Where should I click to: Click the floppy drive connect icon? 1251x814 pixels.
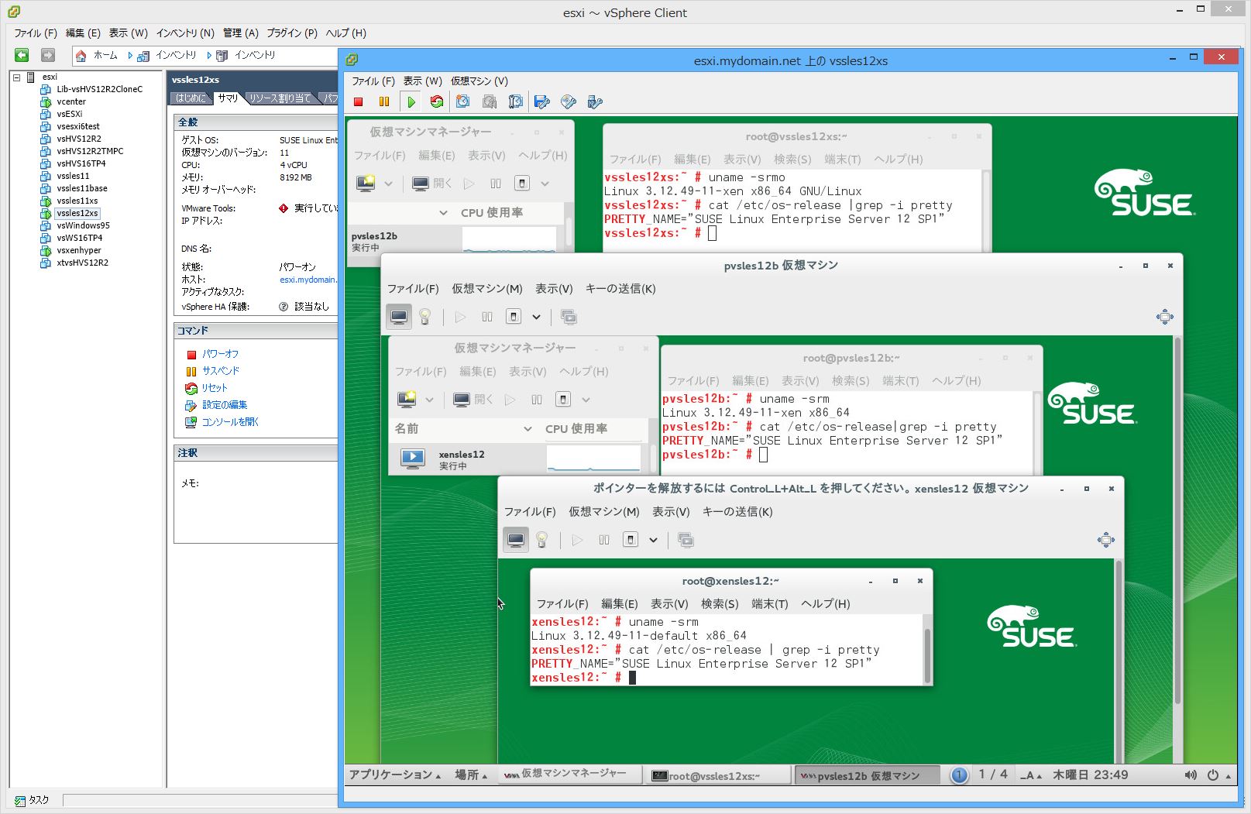542,101
